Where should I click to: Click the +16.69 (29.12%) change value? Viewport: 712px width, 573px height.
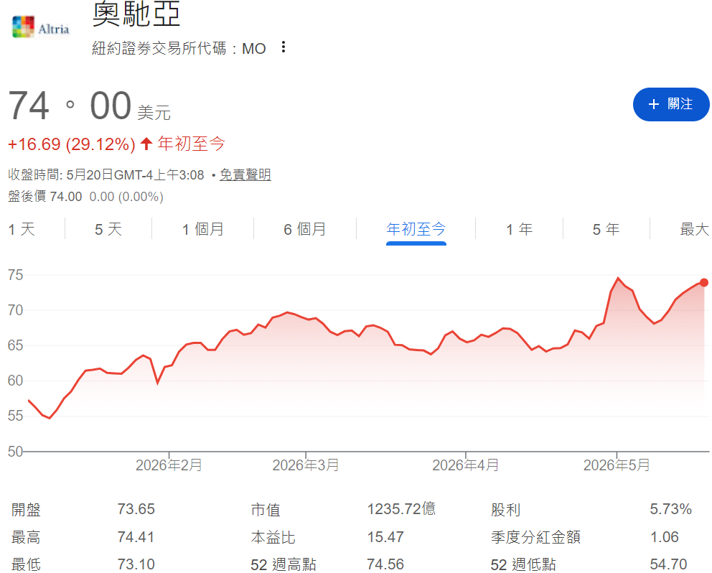click(72, 144)
